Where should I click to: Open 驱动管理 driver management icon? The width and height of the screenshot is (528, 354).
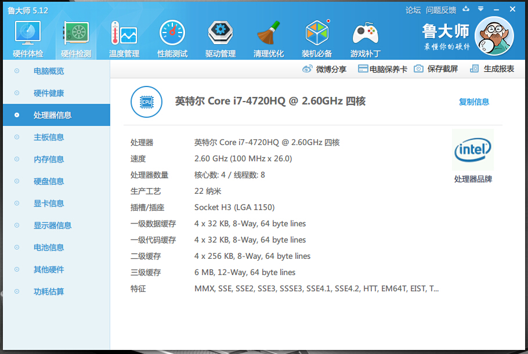pyautogui.click(x=220, y=33)
